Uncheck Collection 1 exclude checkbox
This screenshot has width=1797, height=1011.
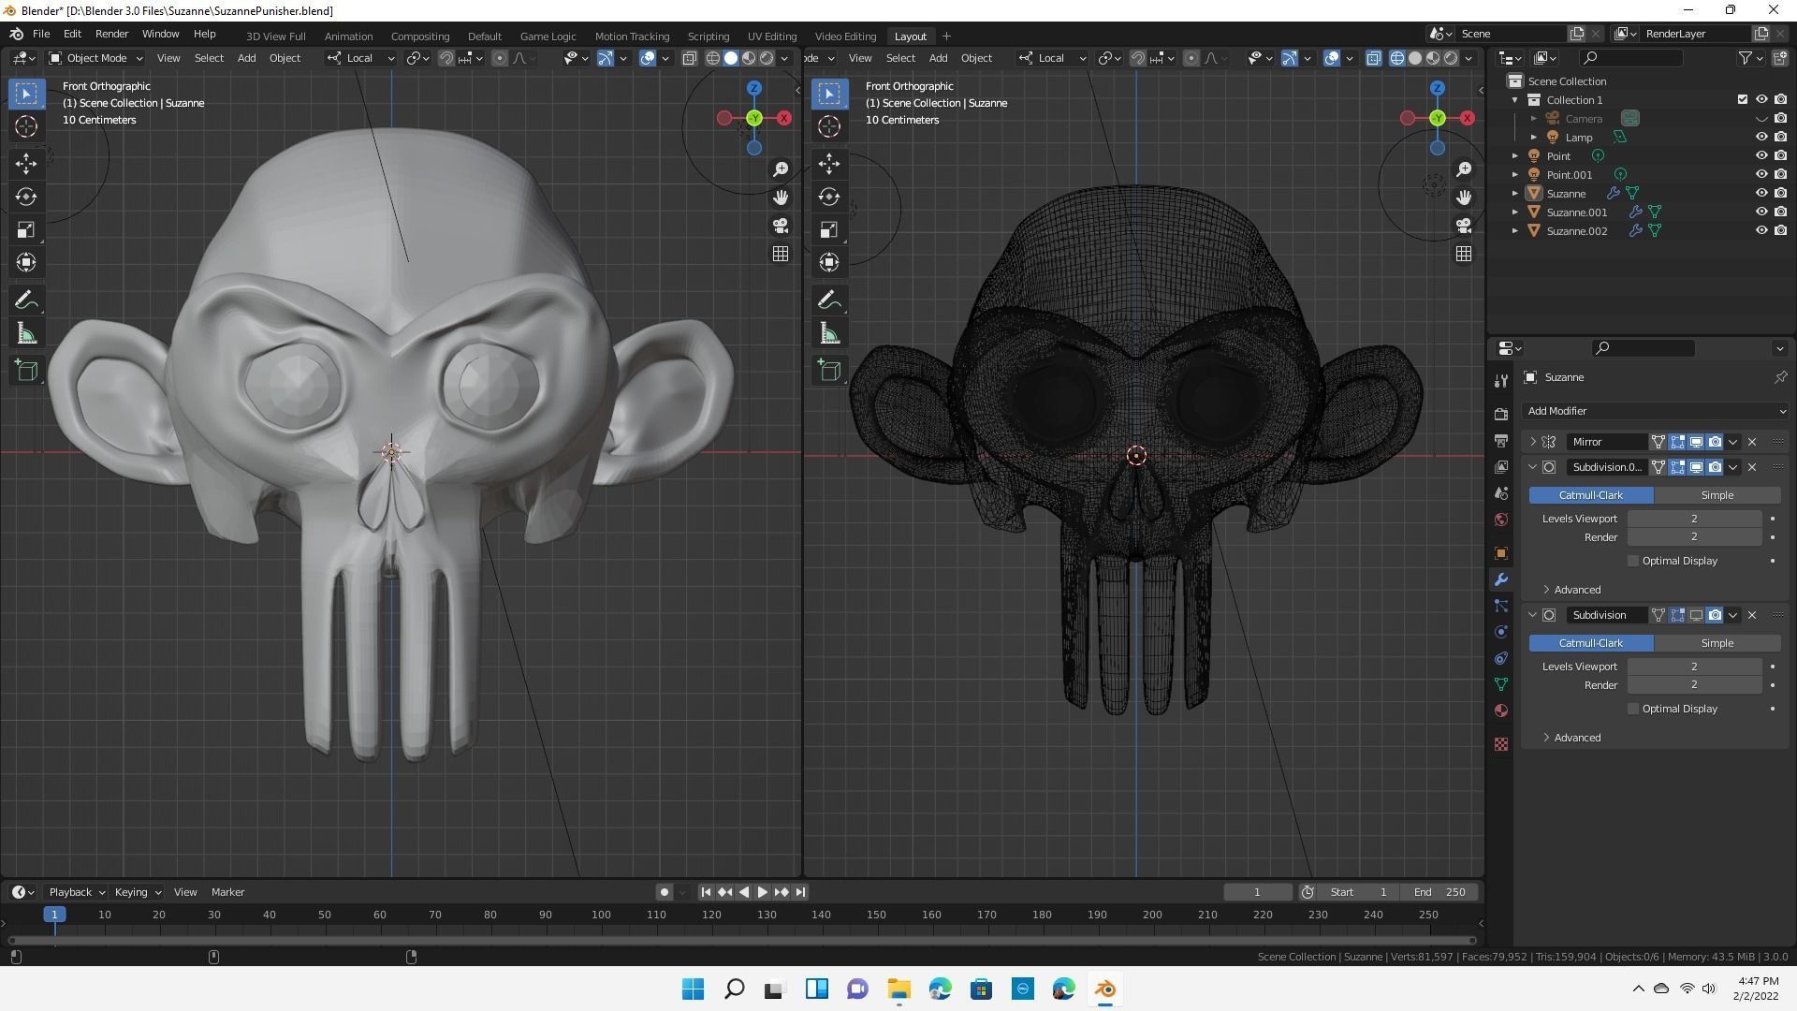click(1743, 100)
